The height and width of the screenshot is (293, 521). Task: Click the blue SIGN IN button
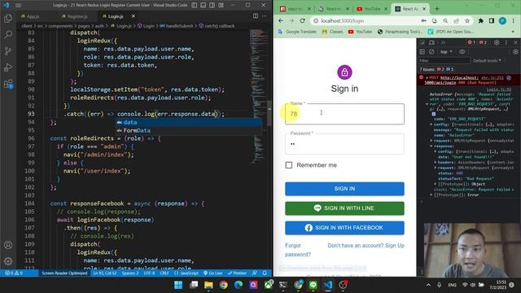[344, 188]
